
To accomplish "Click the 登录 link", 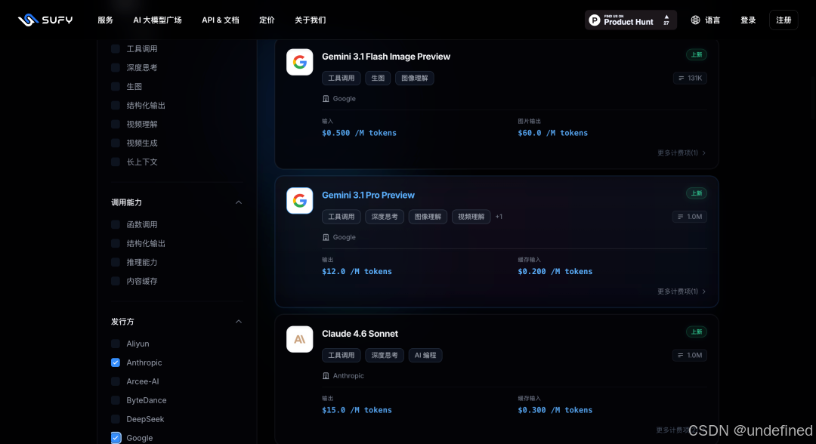I will (748, 20).
